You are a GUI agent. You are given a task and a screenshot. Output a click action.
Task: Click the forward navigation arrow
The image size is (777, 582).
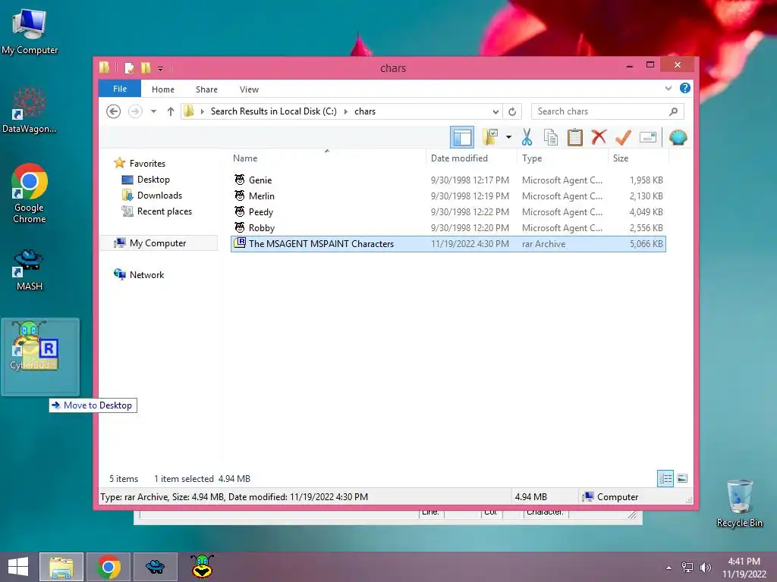[x=135, y=111]
